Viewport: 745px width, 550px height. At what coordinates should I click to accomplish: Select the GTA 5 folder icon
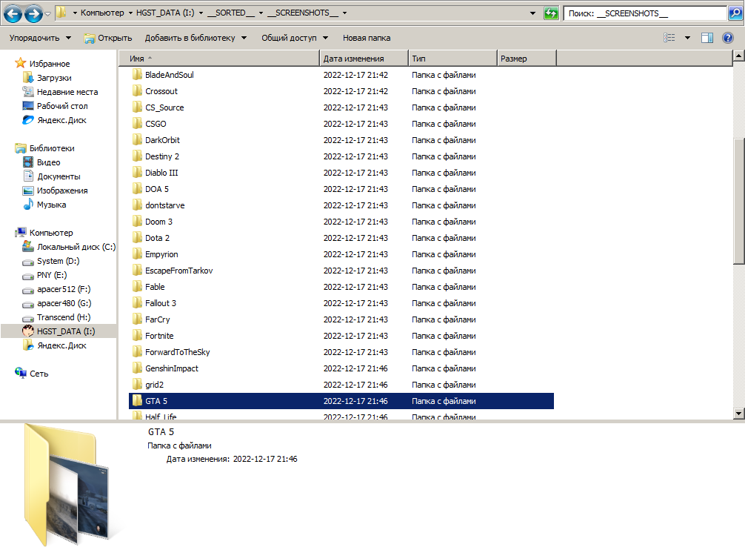[x=137, y=401]
